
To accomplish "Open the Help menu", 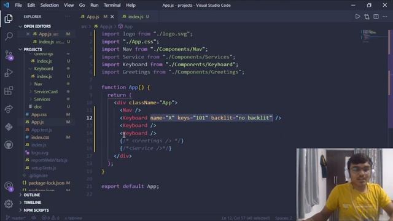I will click(131, 5).
